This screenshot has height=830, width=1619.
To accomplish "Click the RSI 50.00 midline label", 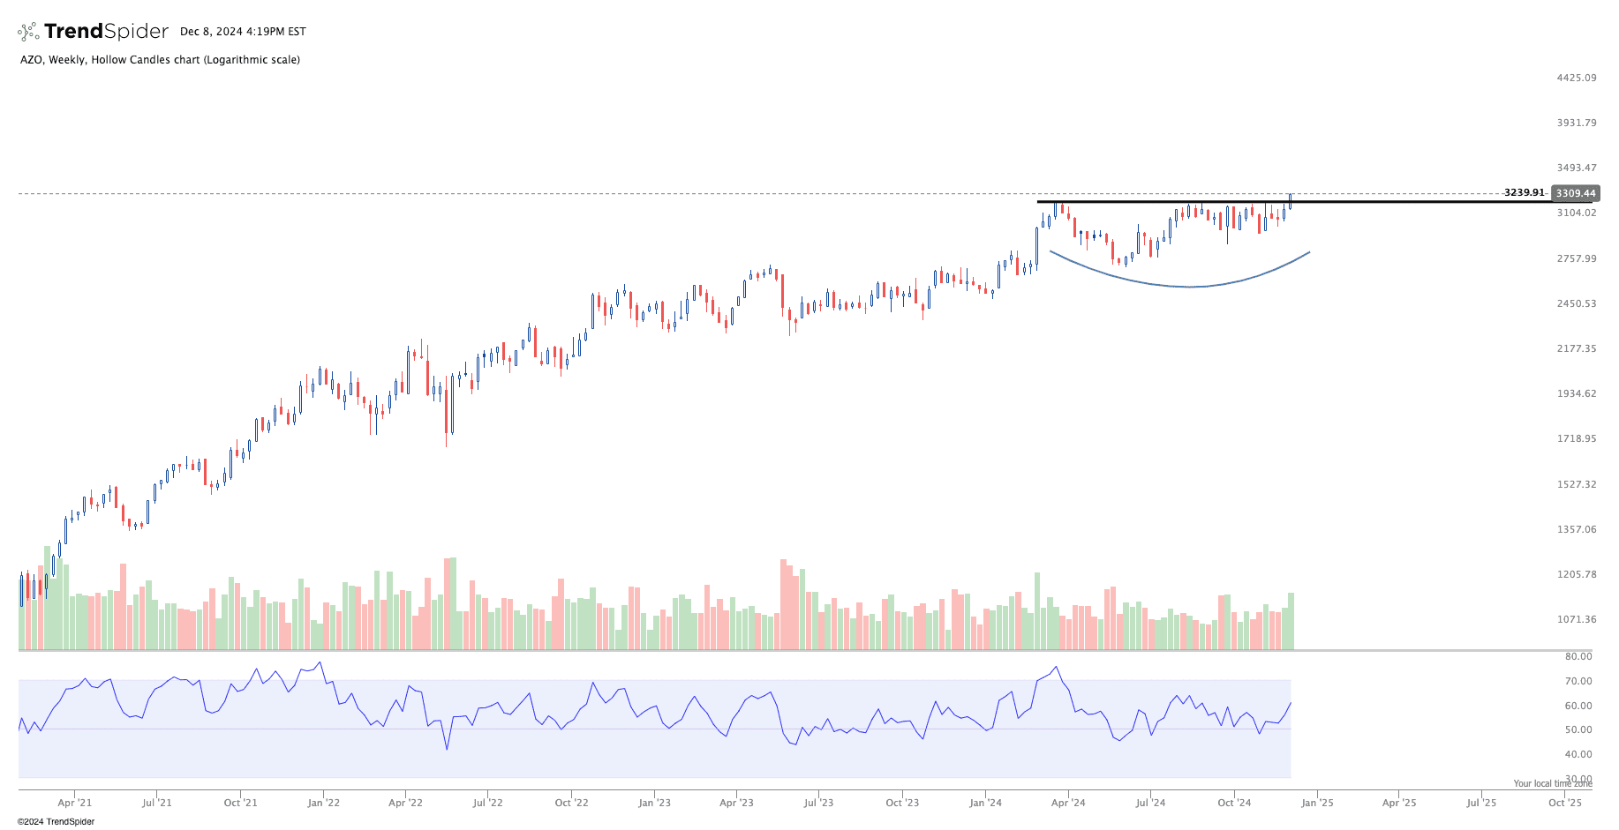I will click(x=1578, y=729).
